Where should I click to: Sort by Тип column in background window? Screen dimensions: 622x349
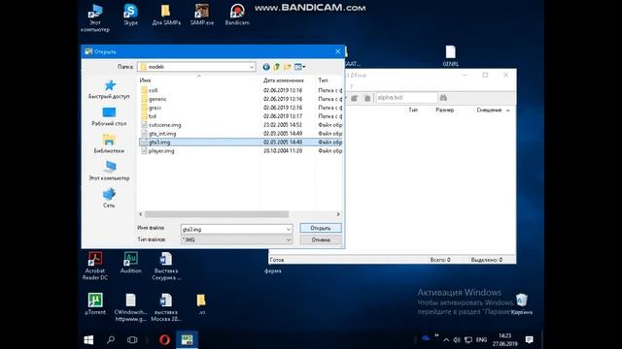click(413, 110)
